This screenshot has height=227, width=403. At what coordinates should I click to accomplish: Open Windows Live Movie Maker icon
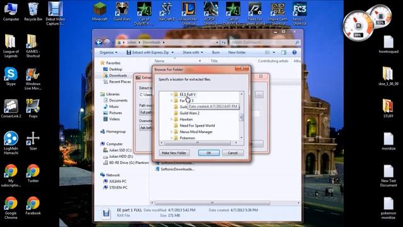tap(33, 78)
